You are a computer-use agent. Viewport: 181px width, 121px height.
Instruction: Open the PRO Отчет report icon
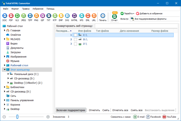114,17
